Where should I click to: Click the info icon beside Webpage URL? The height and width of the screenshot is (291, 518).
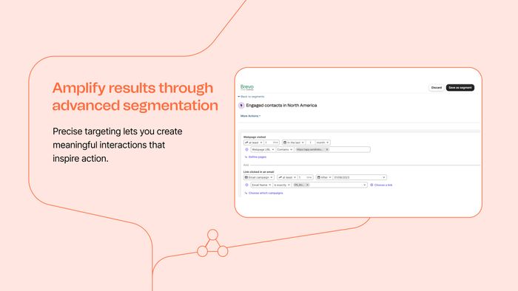pos(246,150)
